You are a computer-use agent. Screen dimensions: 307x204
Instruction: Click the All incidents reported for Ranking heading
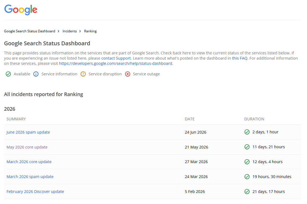43,94
